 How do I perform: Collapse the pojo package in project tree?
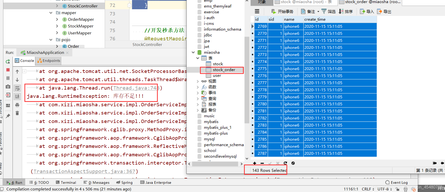(51, 40)
